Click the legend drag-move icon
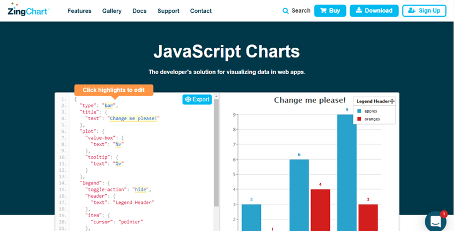The width and height of the screenshot is (454, 231). tap(393, 101)
